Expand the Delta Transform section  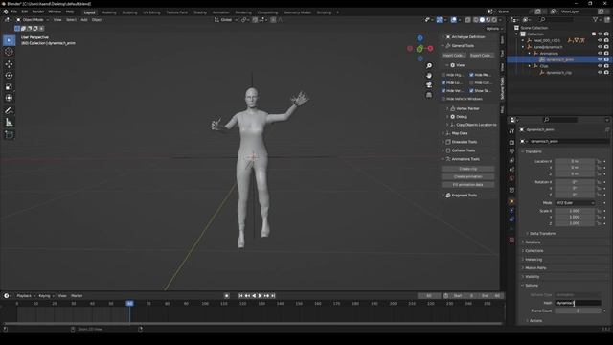coord(542,233)
